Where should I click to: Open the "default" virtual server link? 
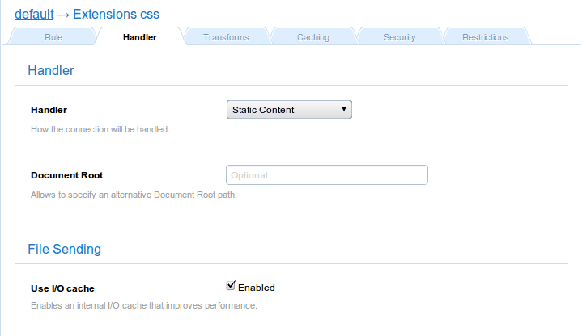pyautogui.click(x=34, y=14)
